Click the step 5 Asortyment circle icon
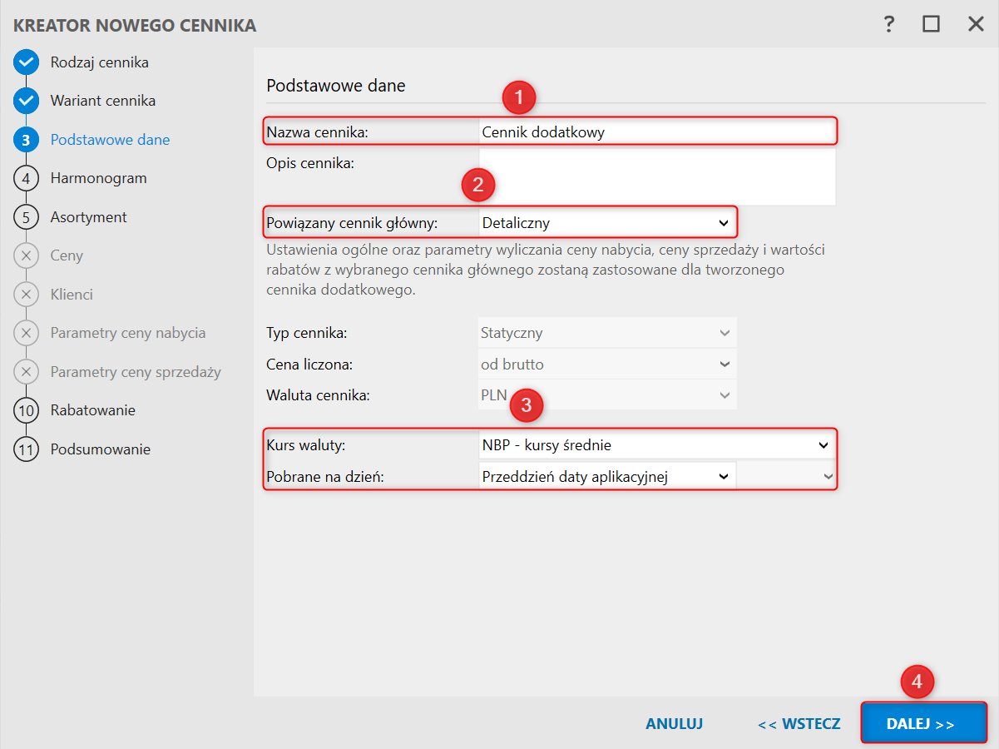Screen dimensions: 999x749 pyautogui.click(x=27, y=217)
